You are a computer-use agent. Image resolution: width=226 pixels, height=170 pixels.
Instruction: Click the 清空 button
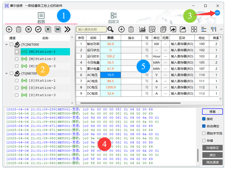point(212,155)
